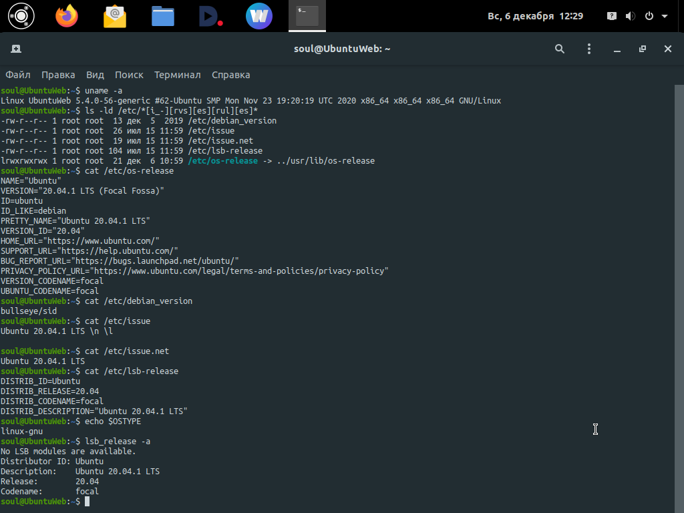Click the DISTRIB_DESCRIPTION line
Viewport: 684px width, 513px height.
[x=94, y=411]
